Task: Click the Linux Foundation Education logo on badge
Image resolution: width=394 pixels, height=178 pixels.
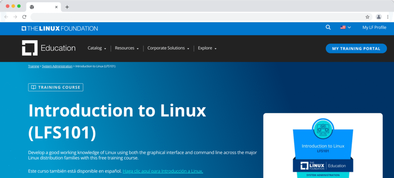Action: (x=323, y=166)
